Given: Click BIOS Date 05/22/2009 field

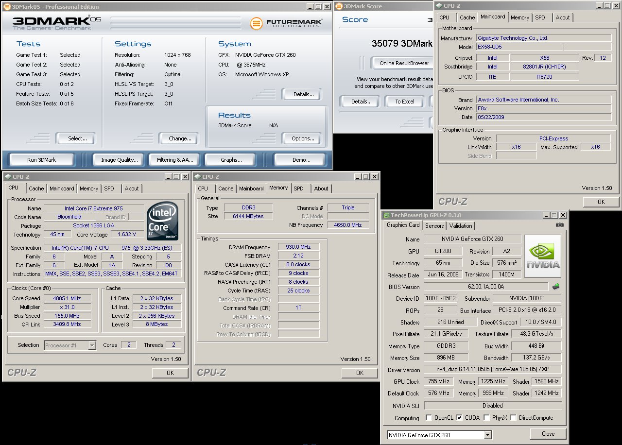Looking at the screenshot, I should [543, 117].
